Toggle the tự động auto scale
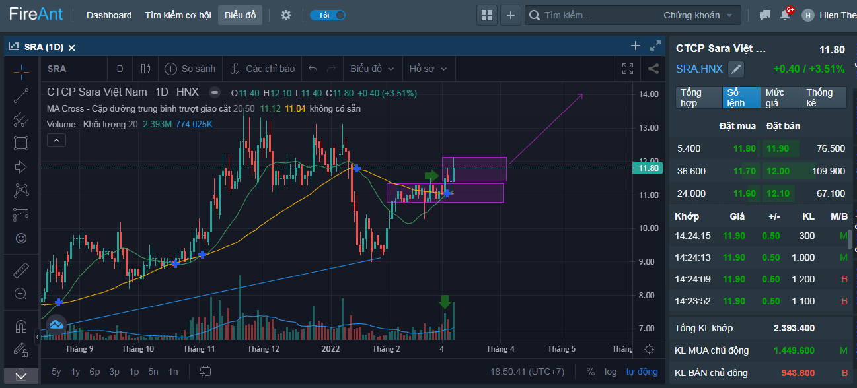This screenshot has width=857, height=388. coord(642,372)
